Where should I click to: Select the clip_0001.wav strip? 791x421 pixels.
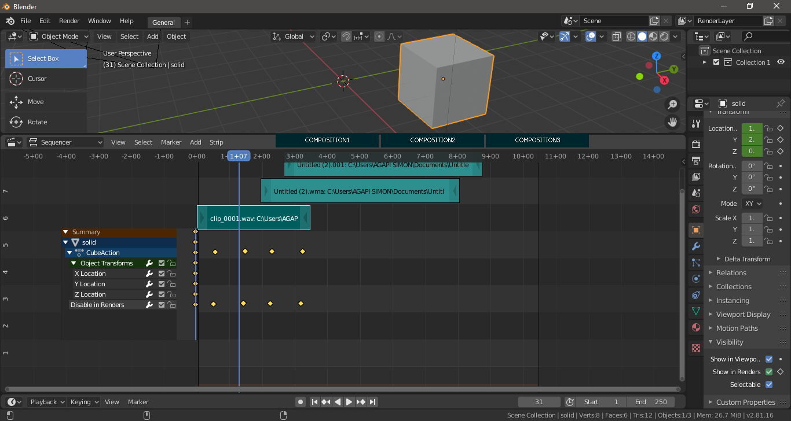pos(254,218)
